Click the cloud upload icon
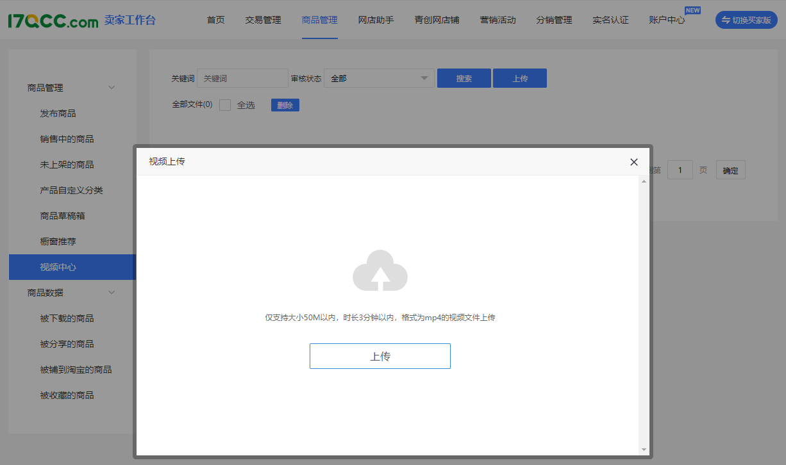 pos(380,271)
